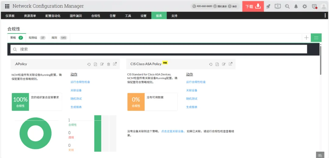This screenshot has height=158, width=329.
Task: Click the red 下载 download button
Action: click(253, 6)
